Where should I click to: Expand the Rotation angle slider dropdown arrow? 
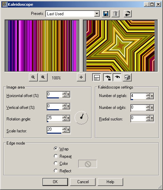pyautogui.click(x=68, y=118)
